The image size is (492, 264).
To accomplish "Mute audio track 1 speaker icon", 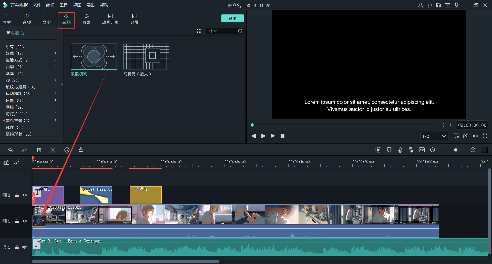I will 25,247.
